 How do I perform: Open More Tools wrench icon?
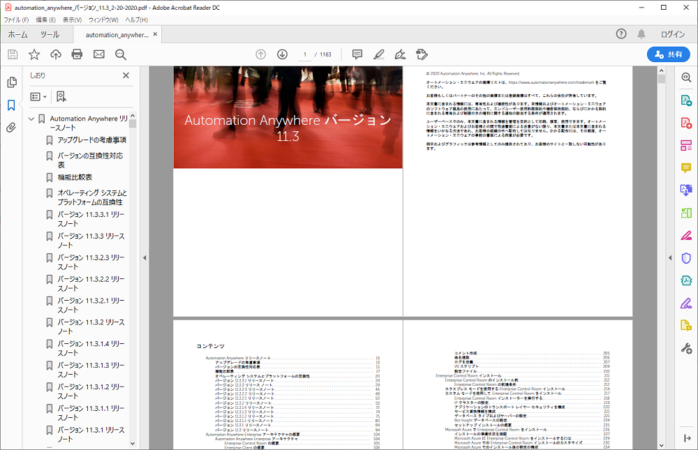coord(686,348)
